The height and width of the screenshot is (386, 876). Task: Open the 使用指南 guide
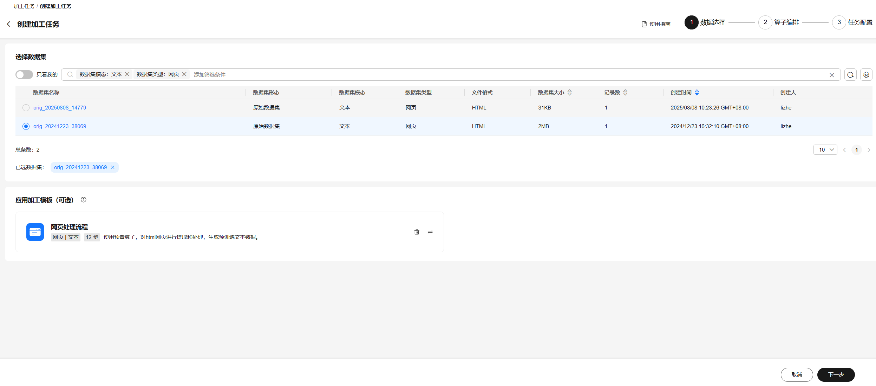point(656,24)
